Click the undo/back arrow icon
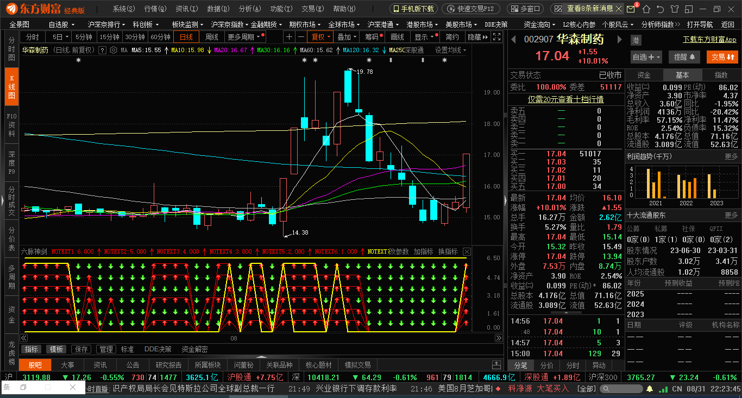The image size is (742, 398). pos(660,9)
